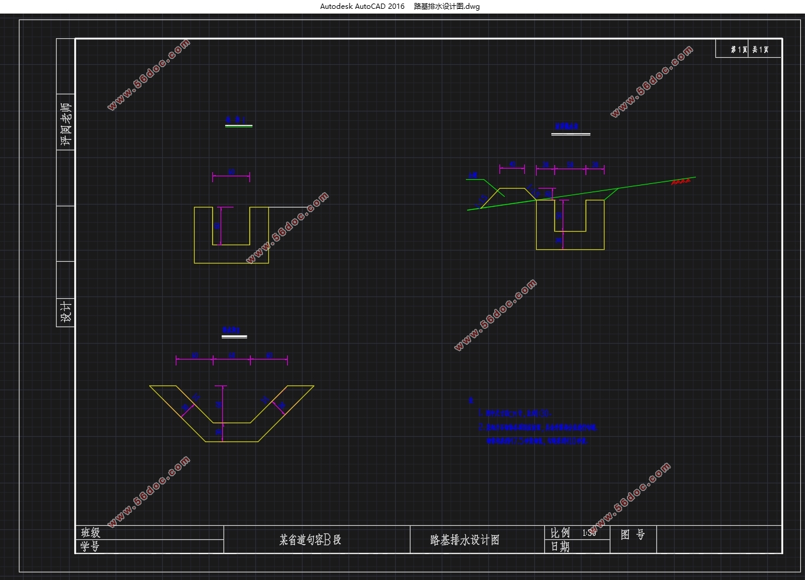Select the 共1页 total pages text
This screenshot has height=580, width=805.
[760, 50]
